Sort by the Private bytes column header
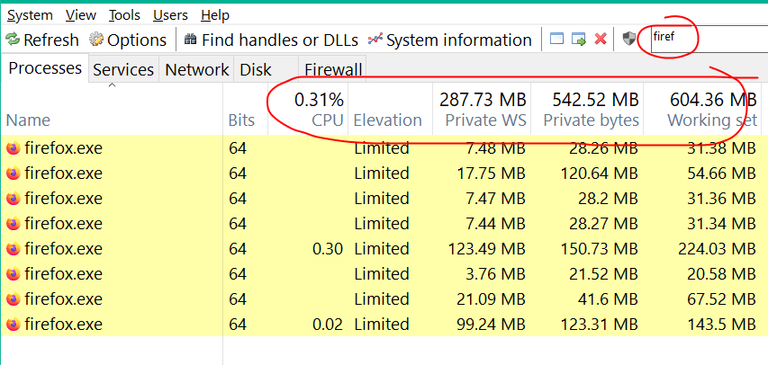Image resolution: width=768 pixels, height=365 pixels. pyautogui.click(x=592, y=120)
